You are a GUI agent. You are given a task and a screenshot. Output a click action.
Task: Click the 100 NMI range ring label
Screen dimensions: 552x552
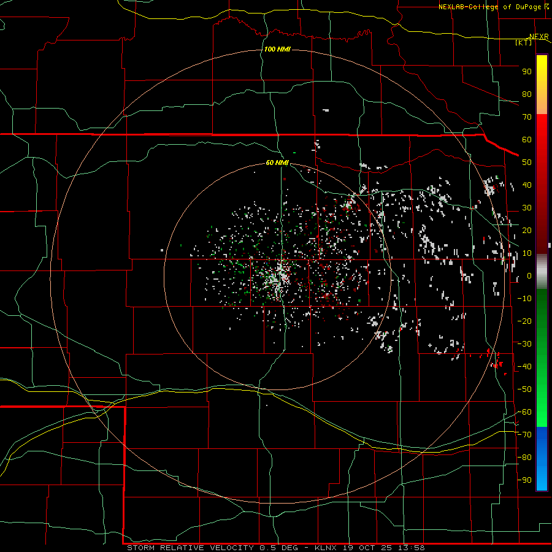[277, 49]
